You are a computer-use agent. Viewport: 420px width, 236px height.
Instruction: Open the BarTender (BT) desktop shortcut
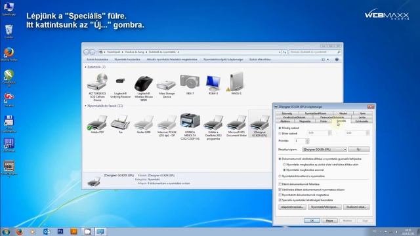click(x=9, y=146)
